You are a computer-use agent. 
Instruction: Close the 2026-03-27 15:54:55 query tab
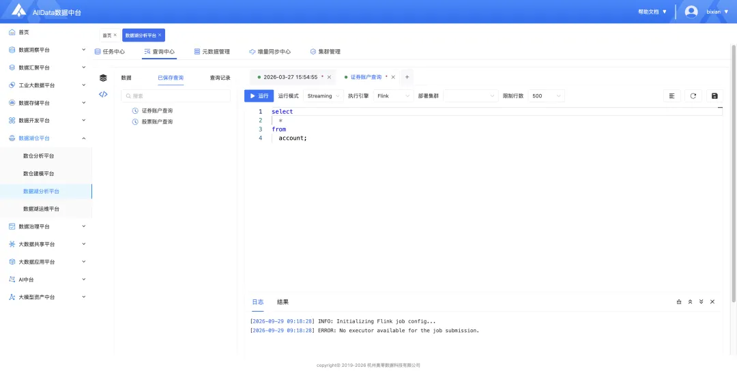pos(329,77)
